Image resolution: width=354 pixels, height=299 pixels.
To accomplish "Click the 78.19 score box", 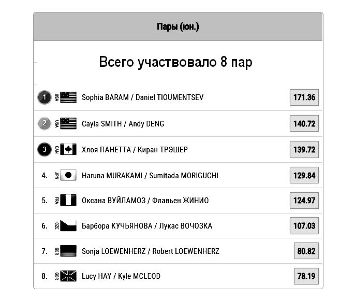I will [306, 276].
